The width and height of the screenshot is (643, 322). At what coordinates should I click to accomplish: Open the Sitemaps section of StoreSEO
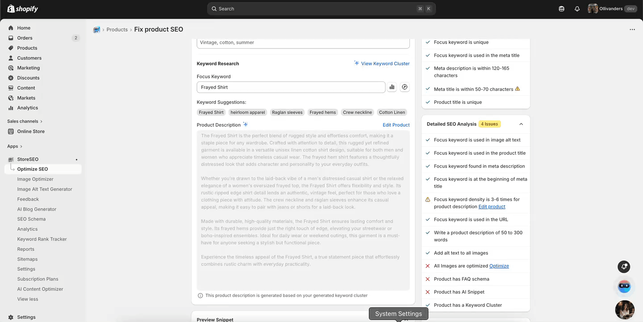(27, 259)
